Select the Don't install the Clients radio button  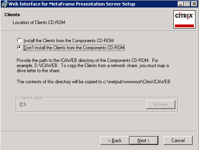[19, 47]
